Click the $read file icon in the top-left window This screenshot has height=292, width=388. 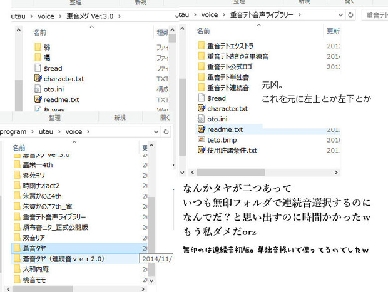(x=38, y=68)
